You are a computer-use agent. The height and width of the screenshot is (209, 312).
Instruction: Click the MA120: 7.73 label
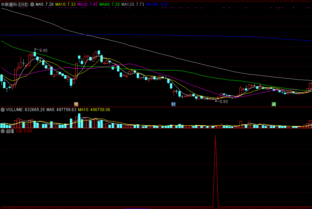[x=133, y=4]
